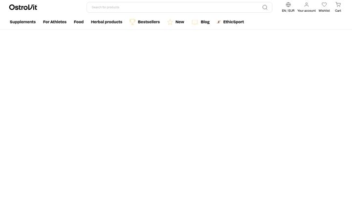352x220 pixels.
Task: Click the globe language icon
Action: [x=288, y=4]
